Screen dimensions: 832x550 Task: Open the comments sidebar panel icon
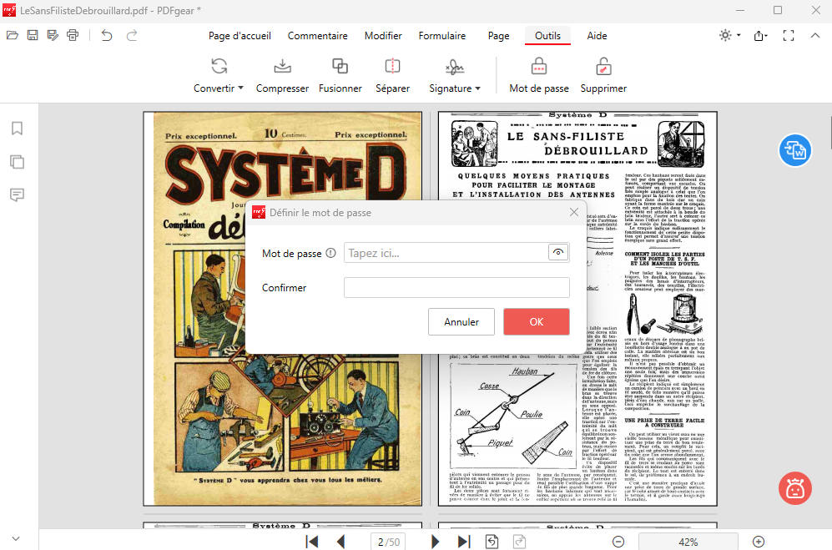[x=17, y=194]
